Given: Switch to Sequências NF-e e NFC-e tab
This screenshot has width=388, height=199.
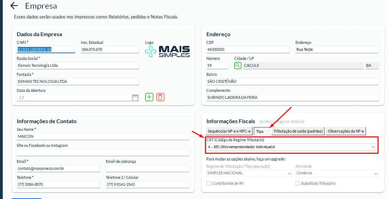Looking at the screenshot, I should (229, 131).
